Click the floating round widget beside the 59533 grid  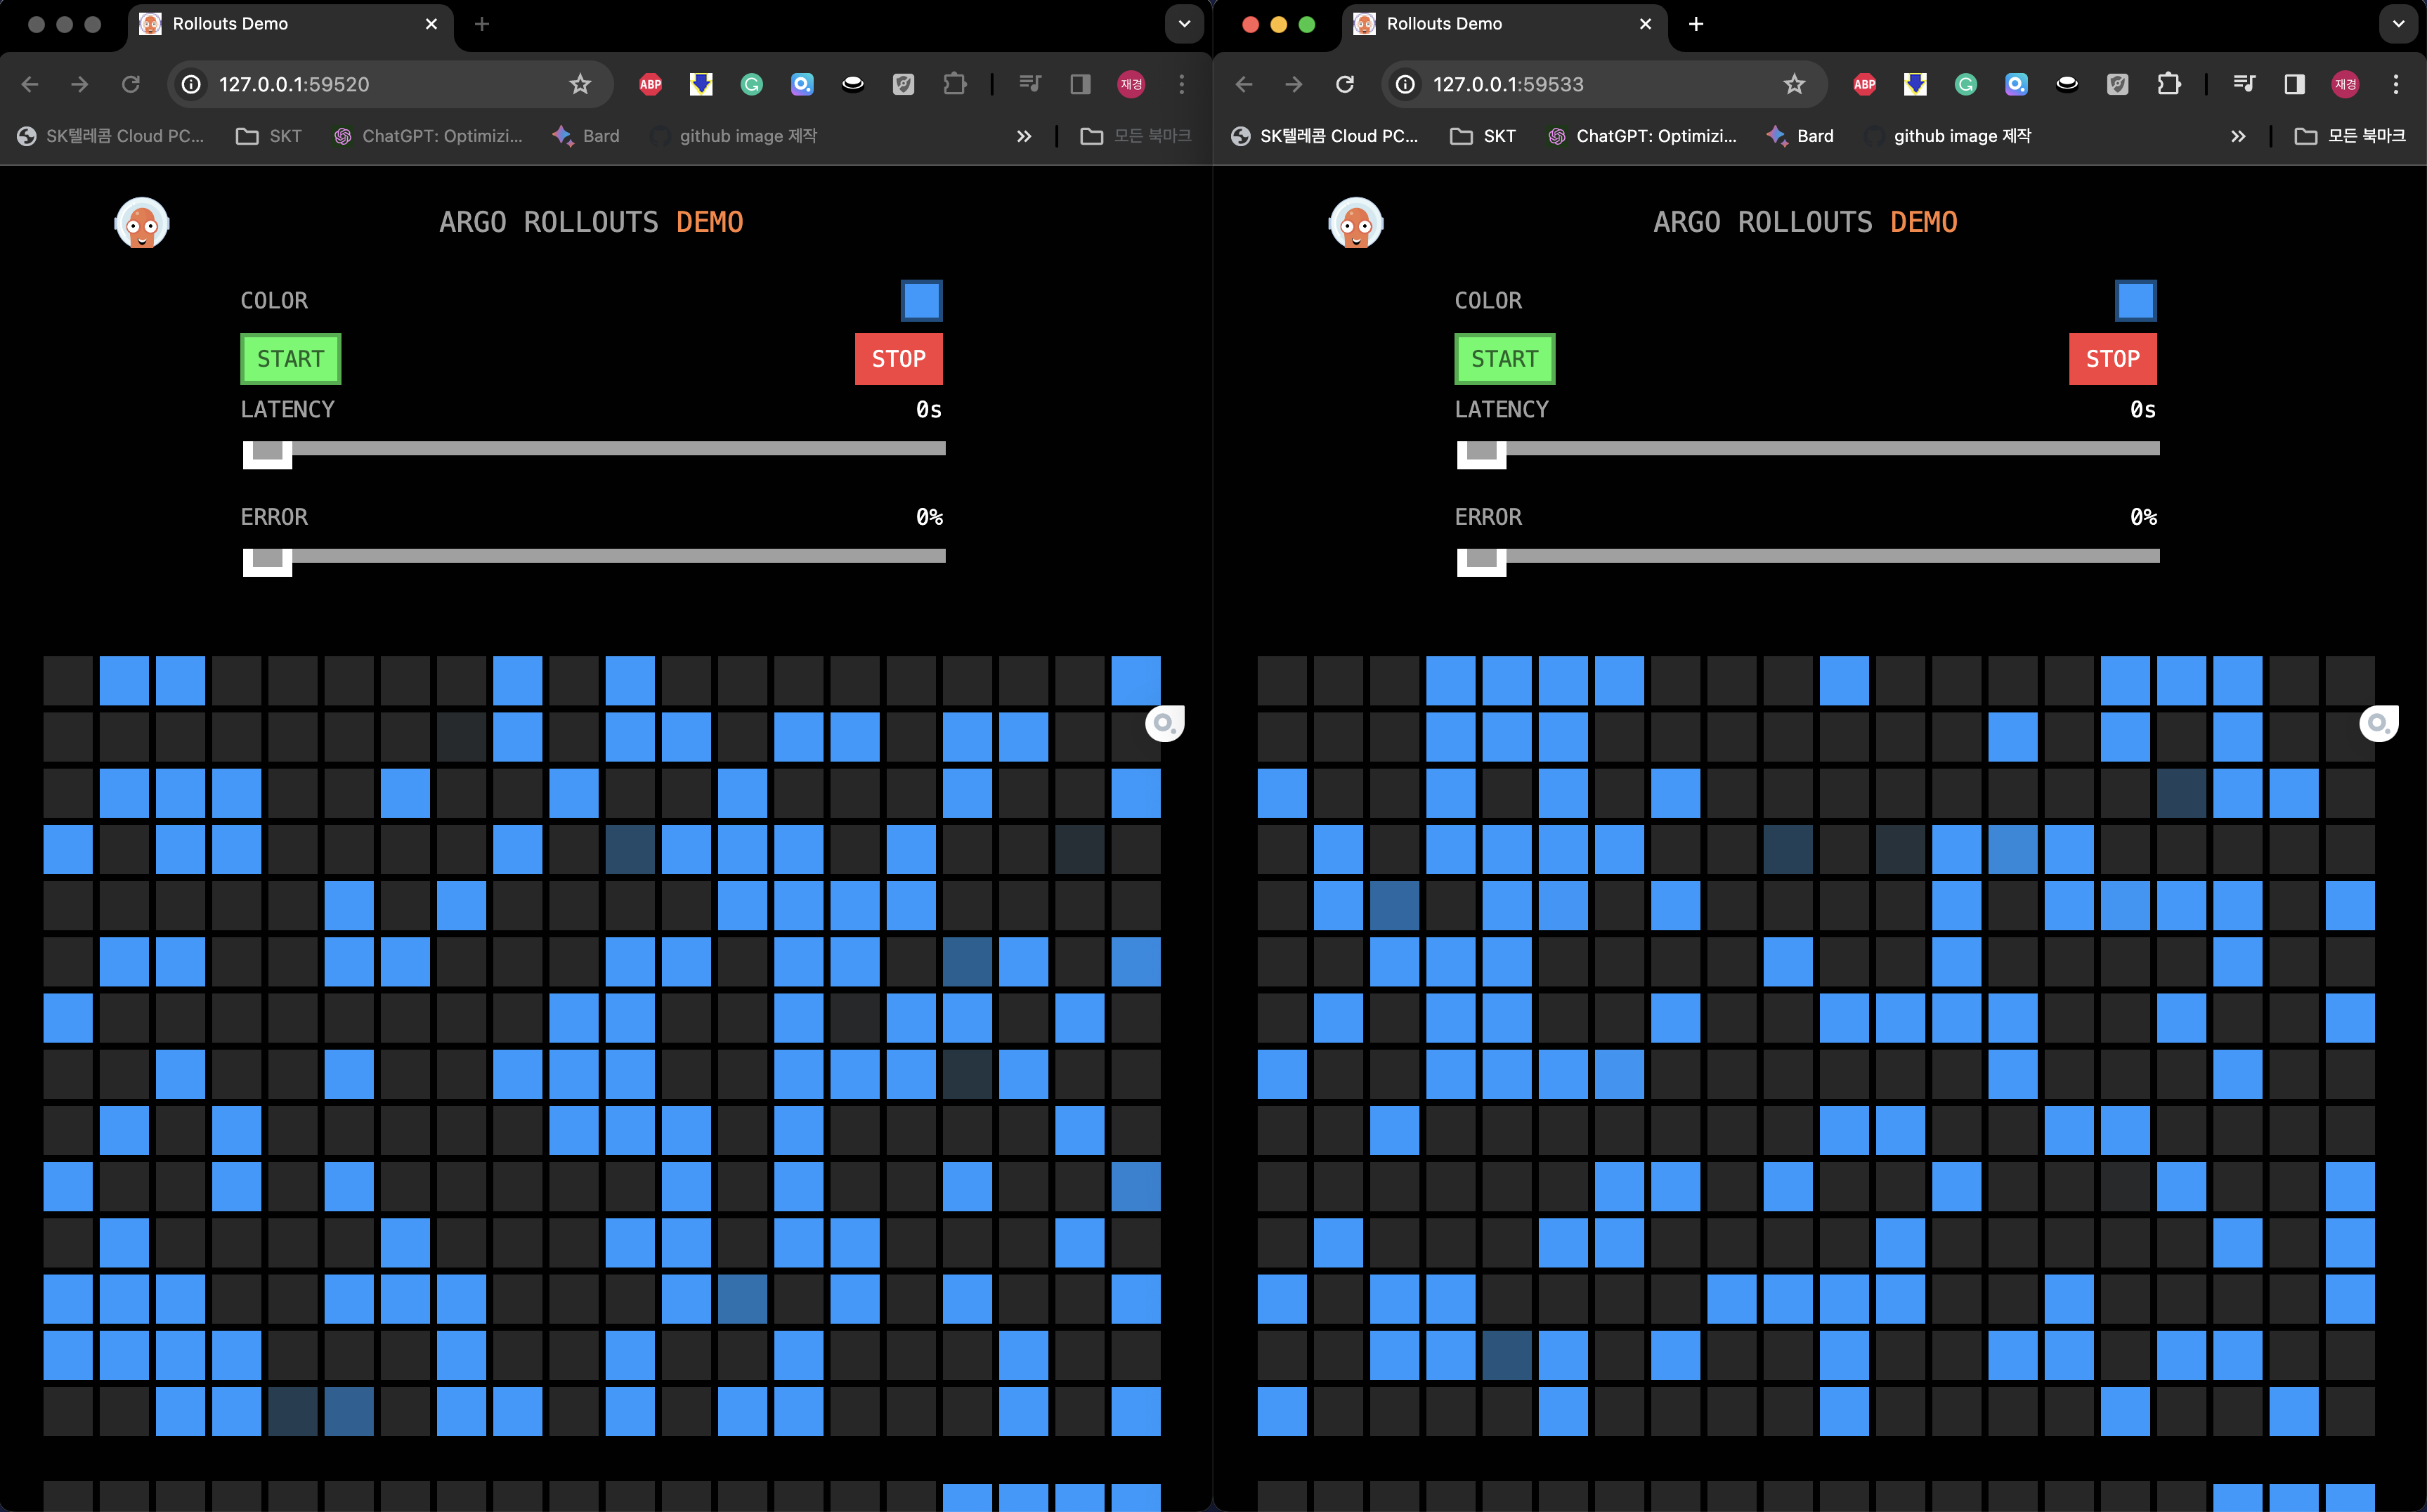(x=2378, y=723)
